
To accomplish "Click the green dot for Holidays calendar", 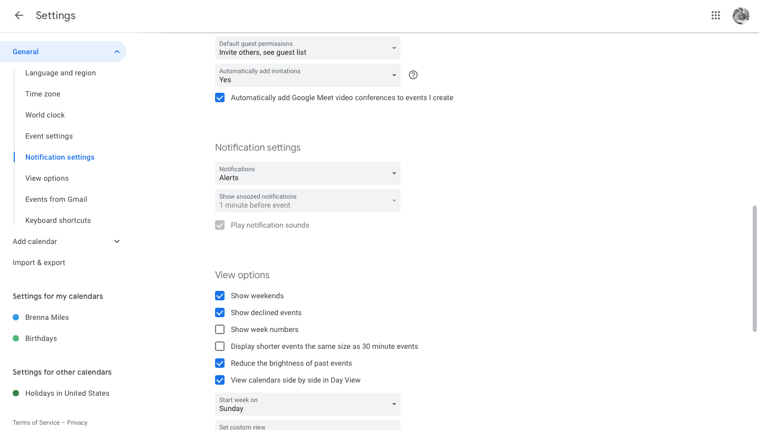I will pos(15,393).
